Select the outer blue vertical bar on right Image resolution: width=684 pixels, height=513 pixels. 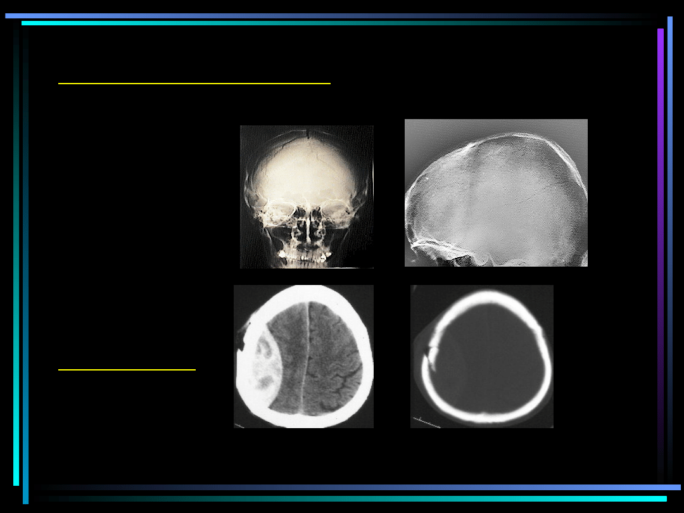[x=670, y=190]
